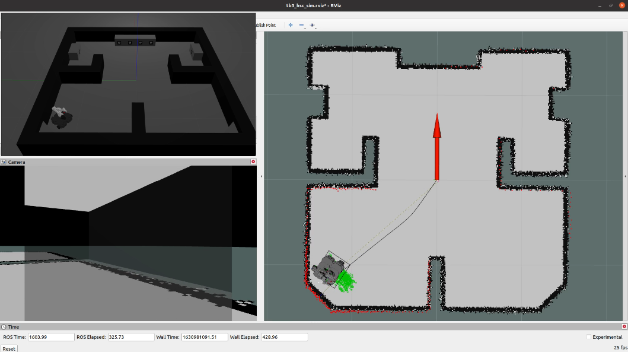Click the ROS Time field
The height and width of the screenshot is (352, 628).
[49, 337]
